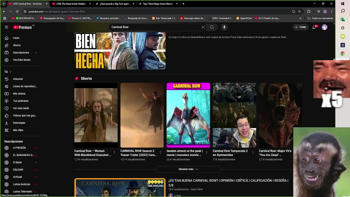Reload the current page
This screenshot has width=350, height=197.
pyautogui.click(x=17, y=11)
